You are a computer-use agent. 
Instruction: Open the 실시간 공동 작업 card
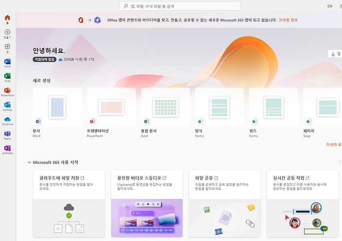(x=303, y=204)
